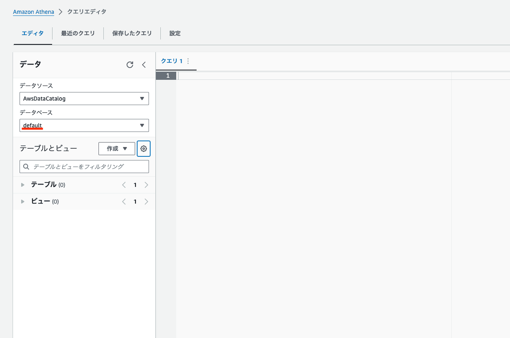Switch to the 最近のクエリ tab
The width and height of the screenshot is (510, 338).
78,33
